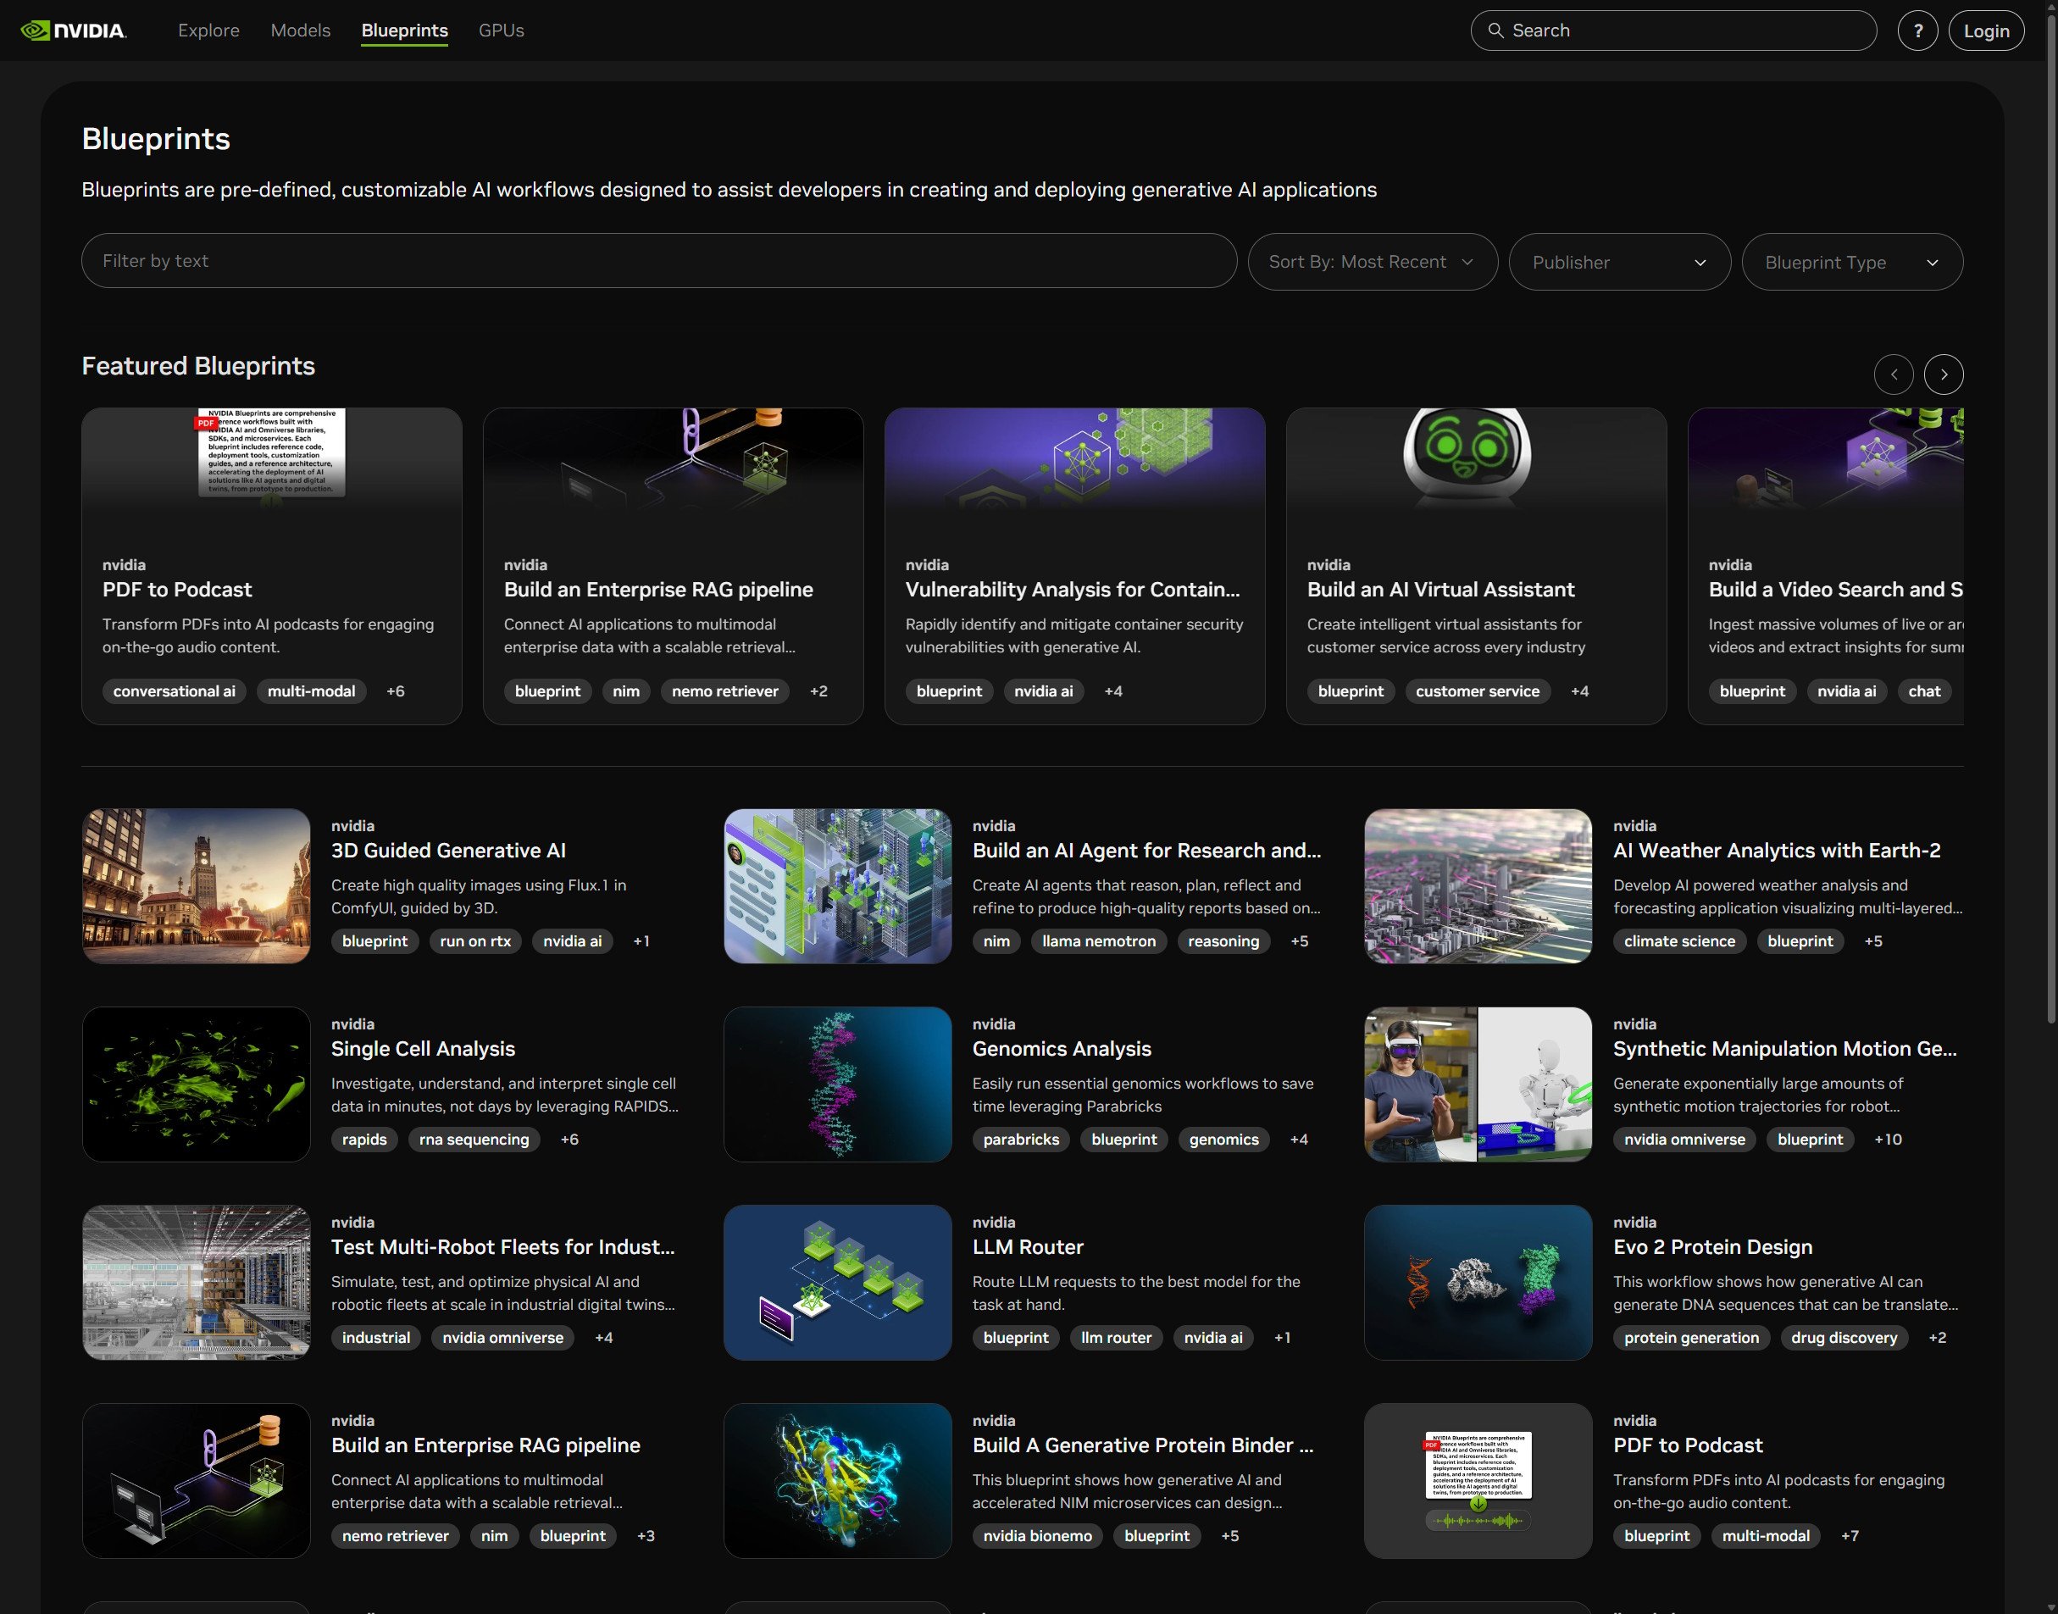The image size is (2058, 1614).
Task: Select the climate science tag
Action: (1678, 941)
